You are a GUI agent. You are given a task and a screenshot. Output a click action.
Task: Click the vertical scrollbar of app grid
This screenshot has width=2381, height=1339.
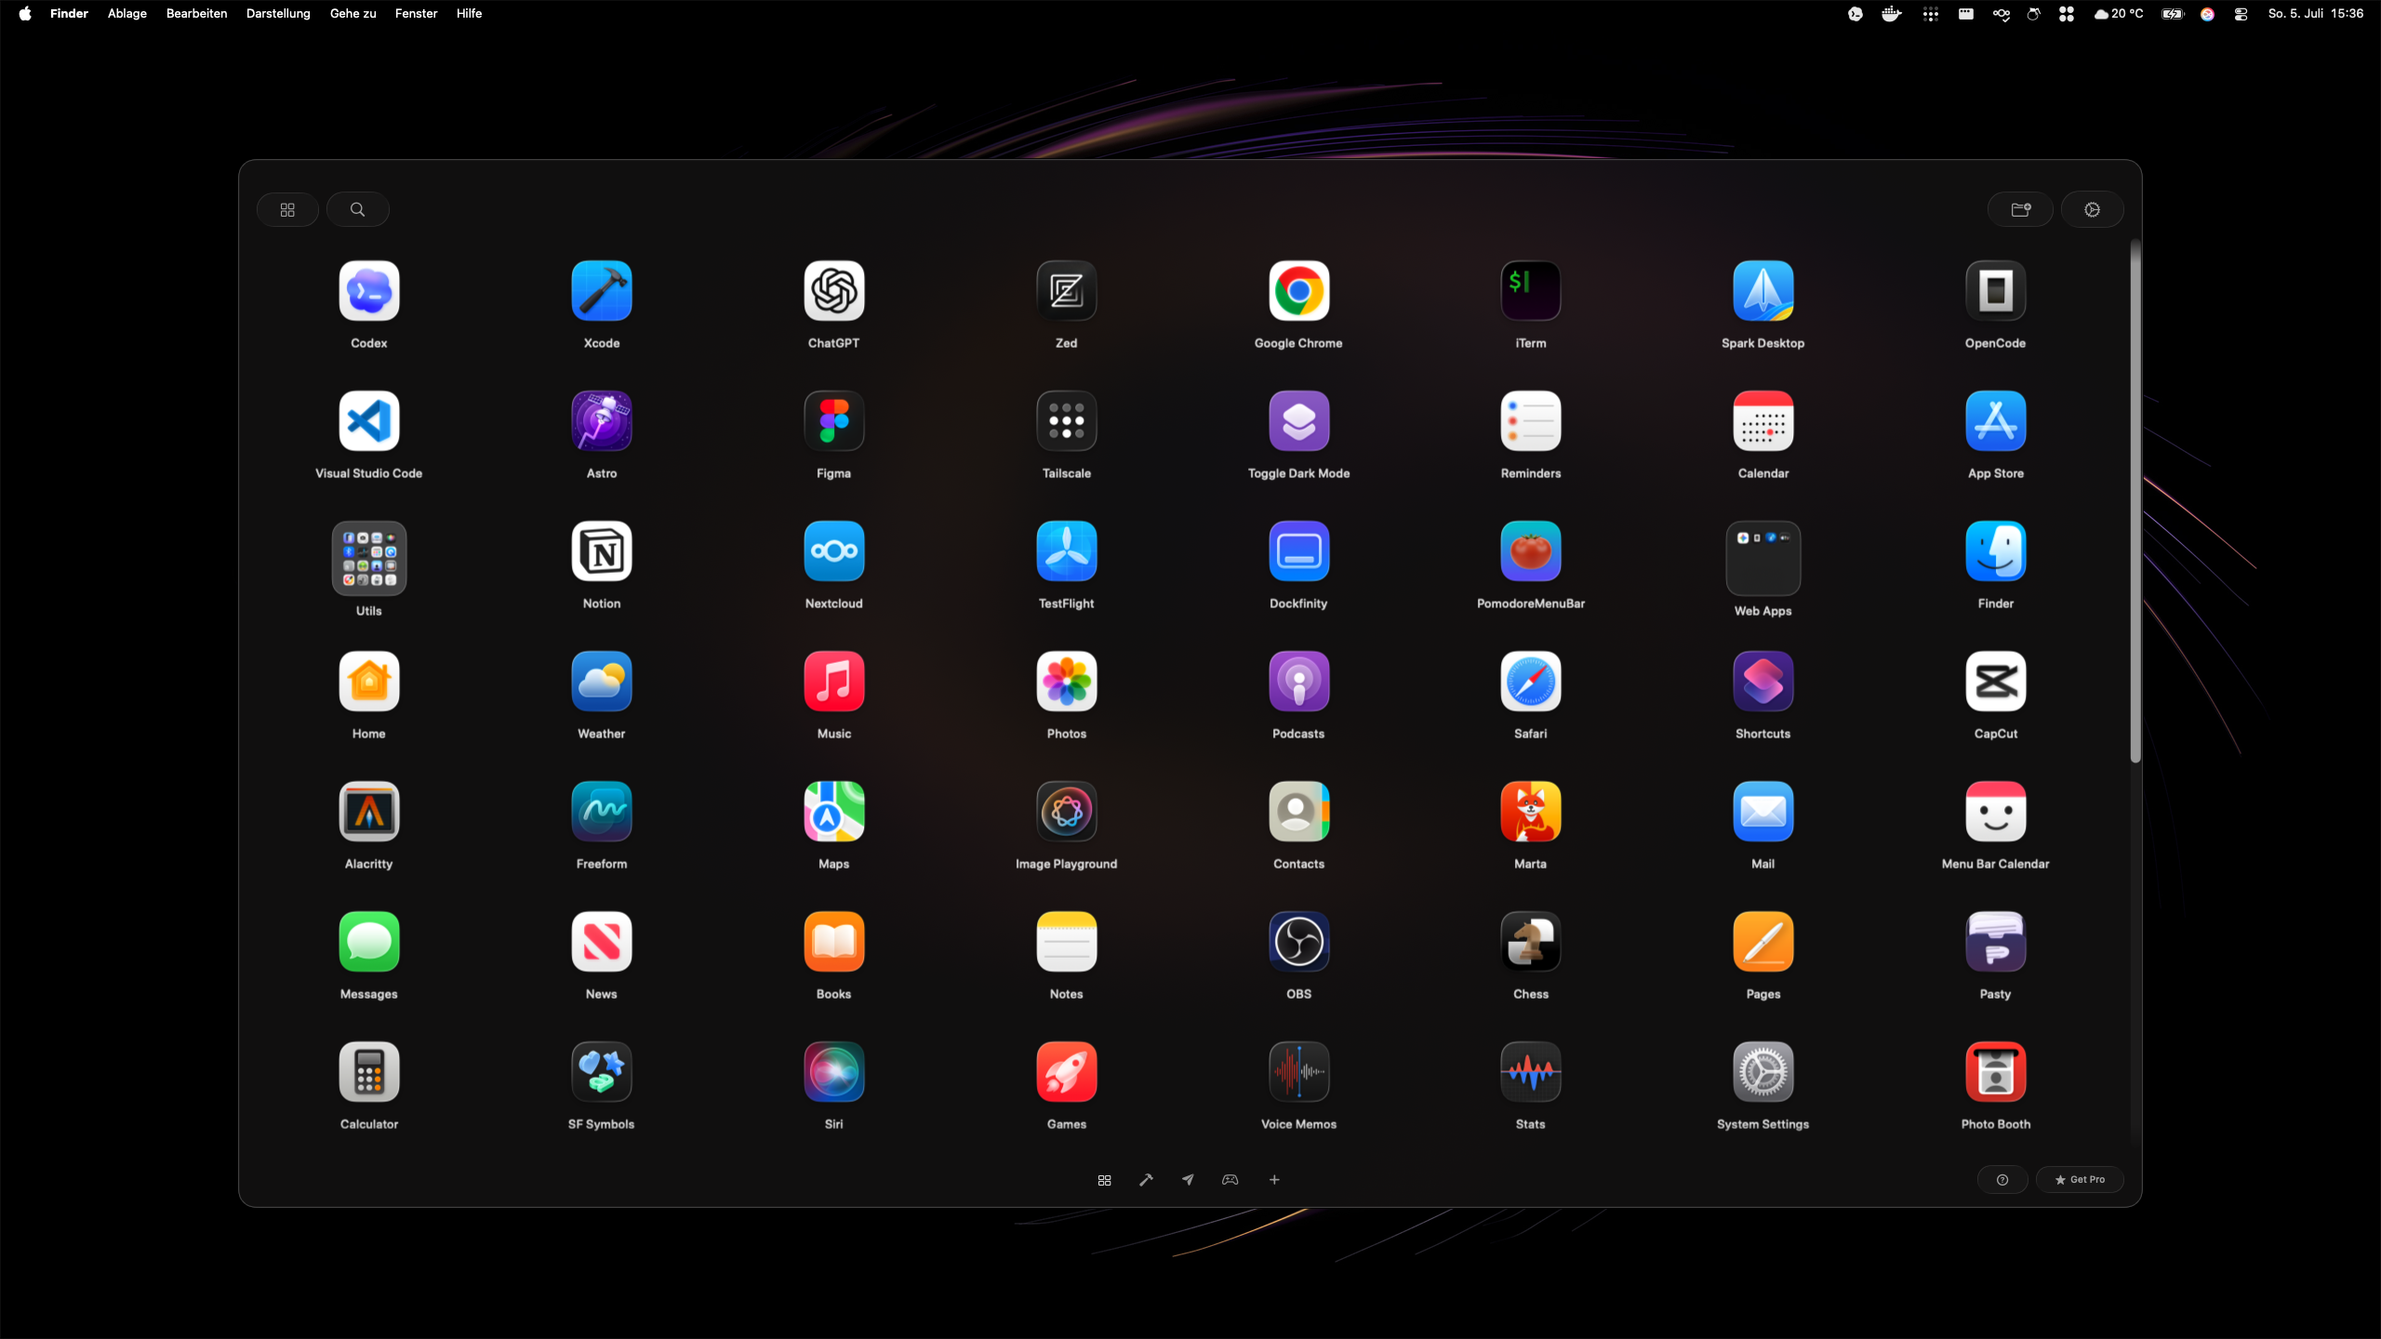click(2135, 502)
